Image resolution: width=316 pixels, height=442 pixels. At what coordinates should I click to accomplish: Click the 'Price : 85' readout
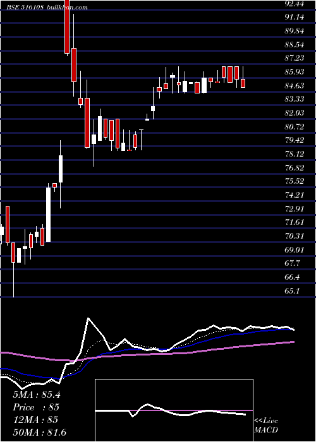[x=36, y=407]
